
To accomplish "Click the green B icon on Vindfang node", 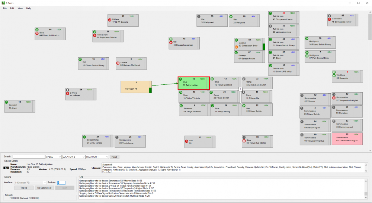I will coord(334,76).
